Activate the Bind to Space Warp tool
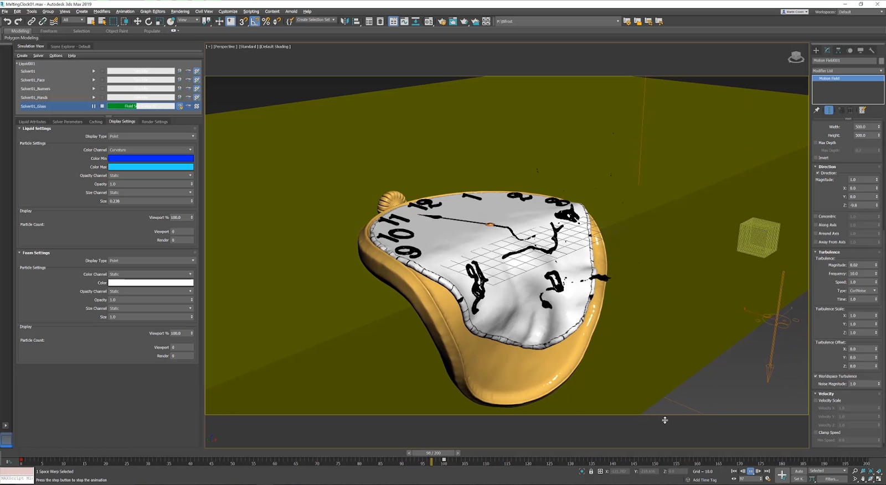 (54, 22)
